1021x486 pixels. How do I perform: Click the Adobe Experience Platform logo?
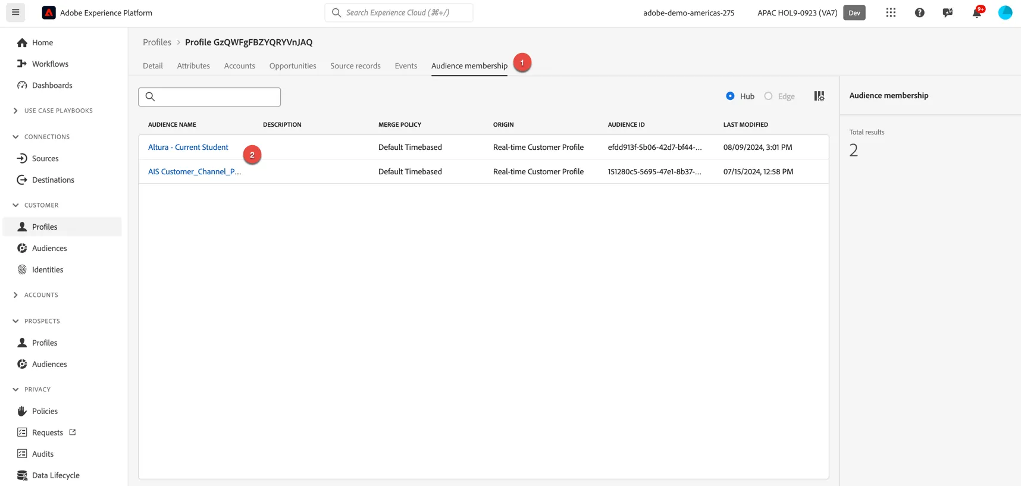coord(49,12)
